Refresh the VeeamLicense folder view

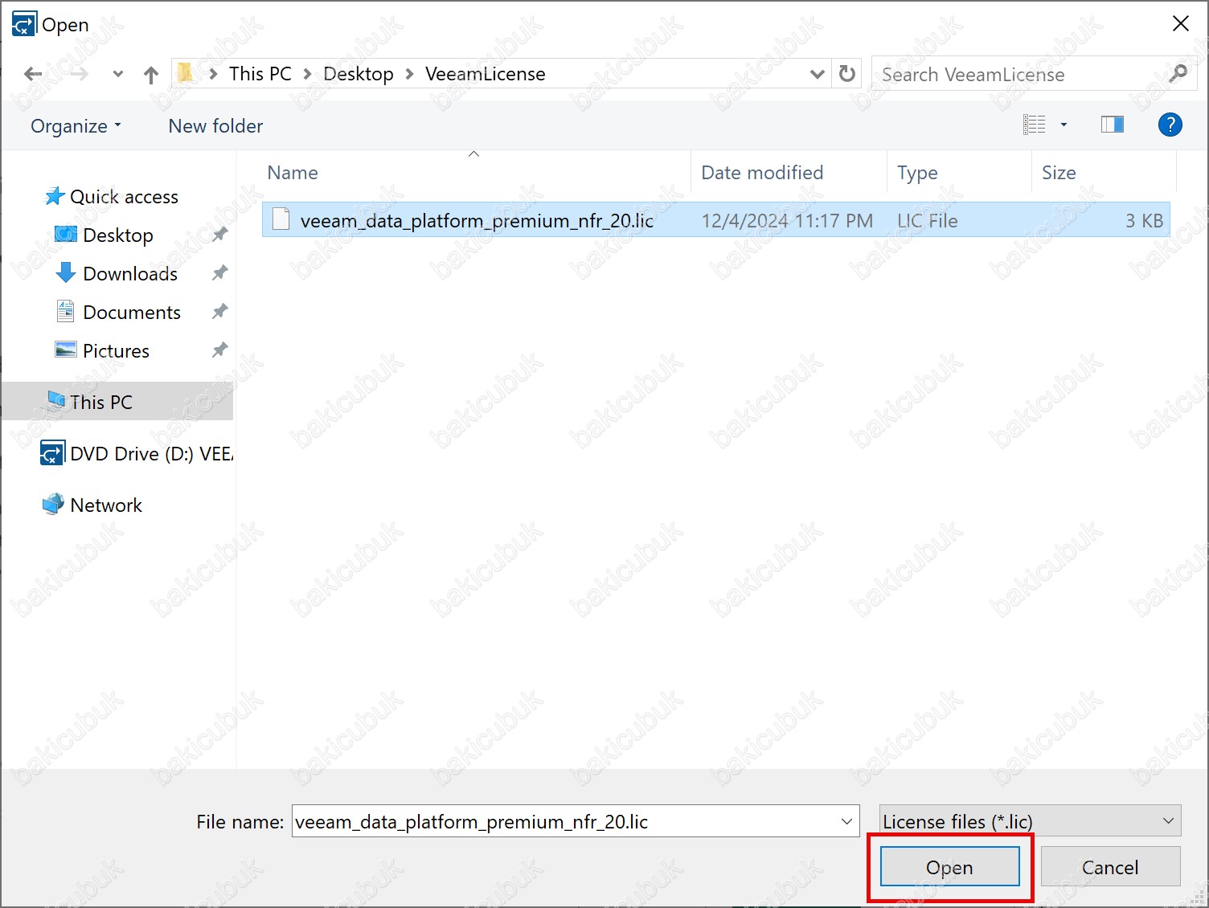pyautogui.click(x=847, y=74)
